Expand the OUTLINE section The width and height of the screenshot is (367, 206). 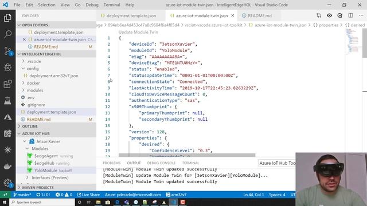point(56,126)
